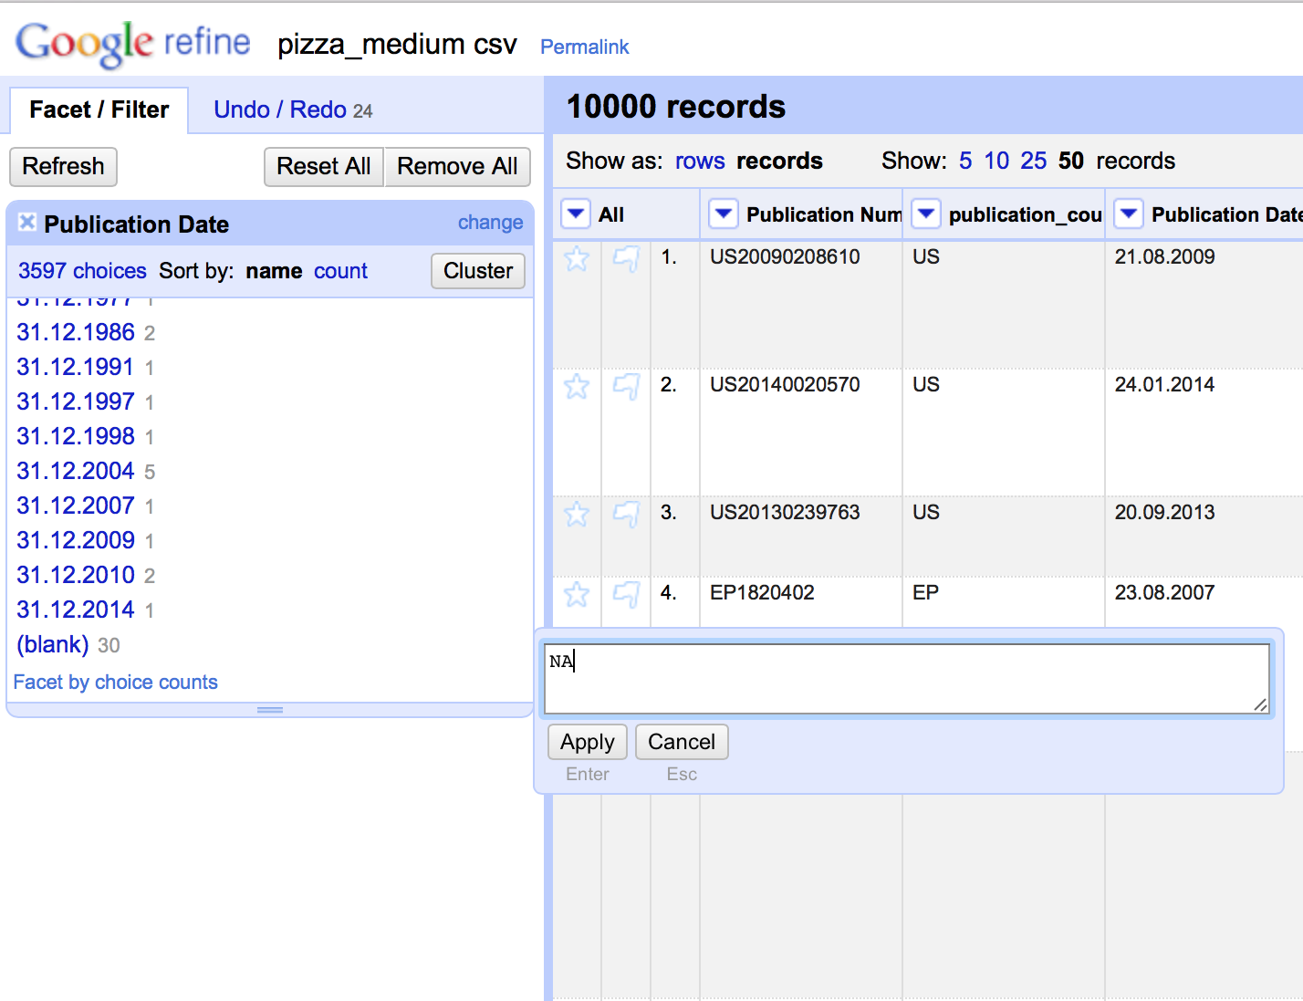Star row 1 record US20090208610
This screenshot has width=1303, height=1001.
[x=577, y=259]
